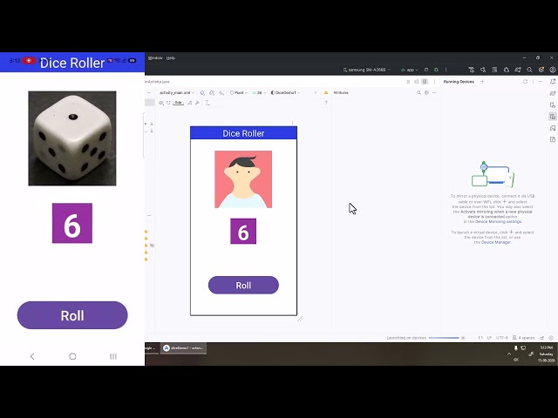
Task: Switch editor to Split view mode
Action: tap(417, 82)
